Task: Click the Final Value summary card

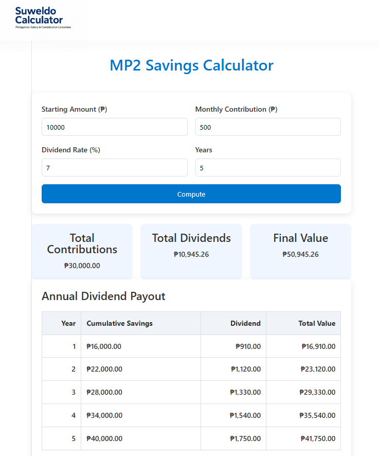Action: click(300, 251)
